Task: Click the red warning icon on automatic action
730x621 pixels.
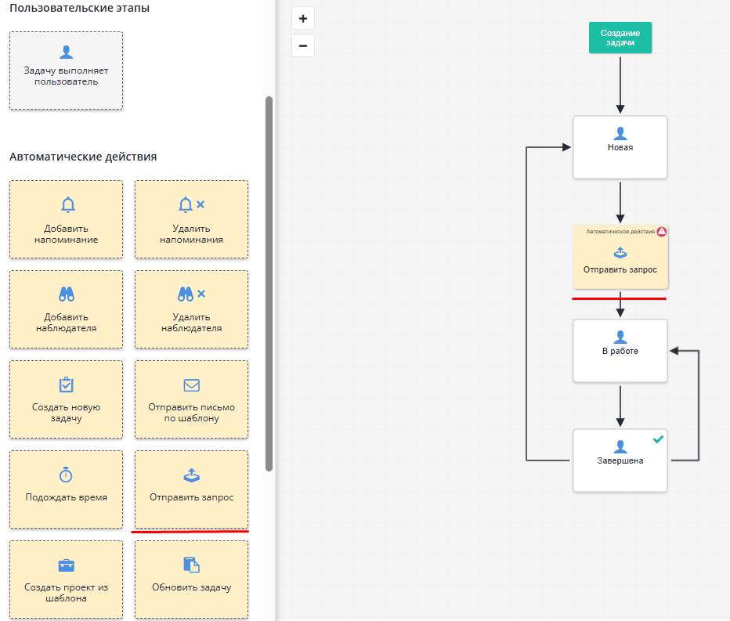Action: (x=662, y=232)
